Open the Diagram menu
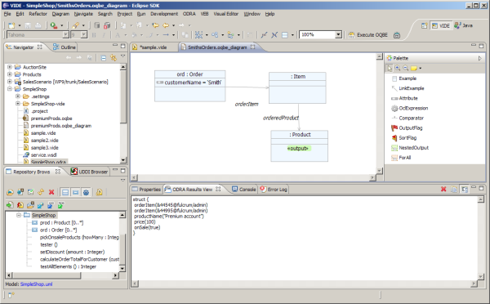 (60, 14)
